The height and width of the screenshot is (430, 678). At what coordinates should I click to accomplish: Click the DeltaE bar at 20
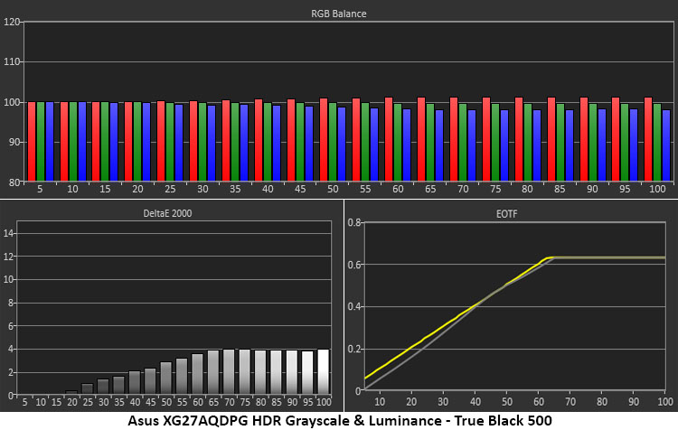(x=71, y=392)
